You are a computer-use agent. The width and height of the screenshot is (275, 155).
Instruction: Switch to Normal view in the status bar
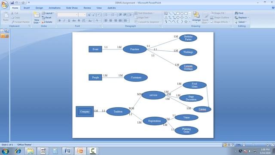pos(225,145)
